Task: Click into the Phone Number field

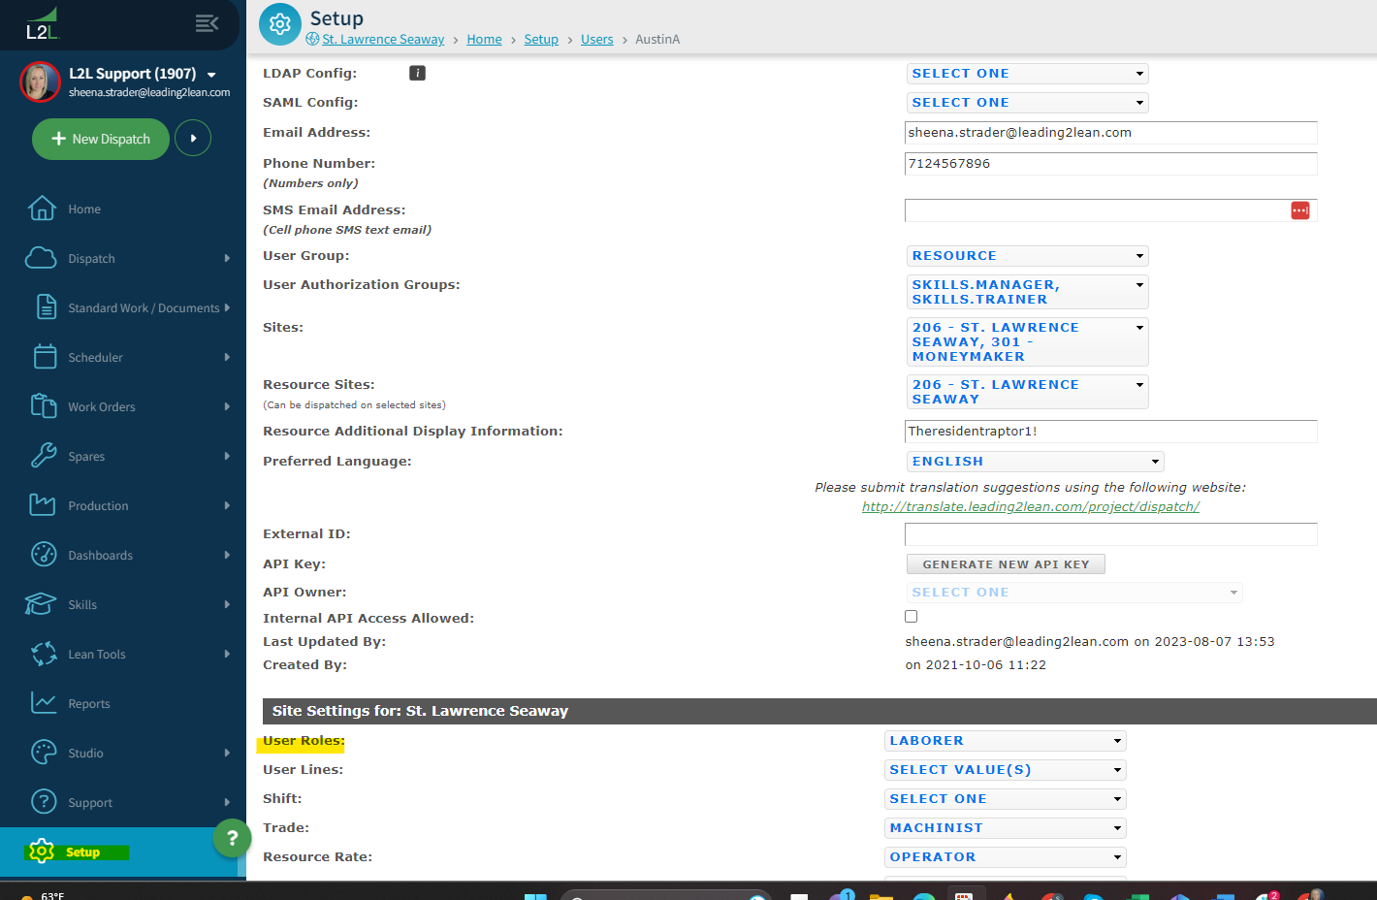Action: point(1109,164)
